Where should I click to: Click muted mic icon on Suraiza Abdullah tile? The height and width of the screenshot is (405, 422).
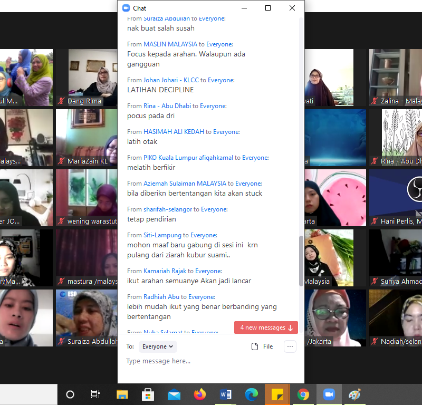coord(62,342)
